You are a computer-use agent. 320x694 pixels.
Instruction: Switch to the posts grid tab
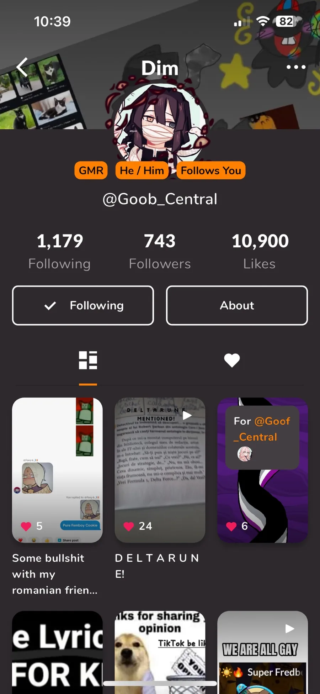pyautogui.click(x=88, y=360)
